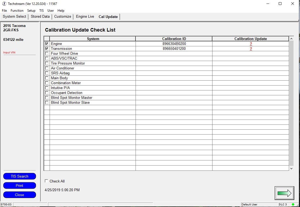
Task: Select the Occupant Detection checkbox
Action: (x=47, y=93)
